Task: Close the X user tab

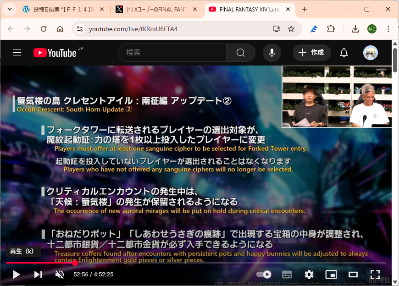Action: click(x=195, y=10)
